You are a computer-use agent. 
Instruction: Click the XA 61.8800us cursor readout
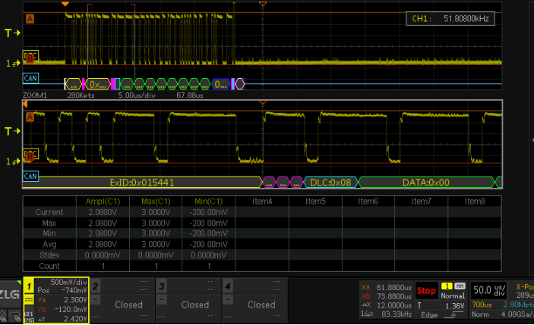(387, 287)
